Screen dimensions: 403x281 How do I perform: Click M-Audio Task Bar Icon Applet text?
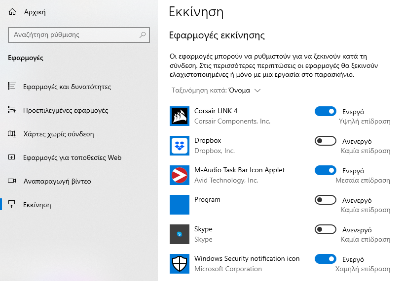click(240, 170)
